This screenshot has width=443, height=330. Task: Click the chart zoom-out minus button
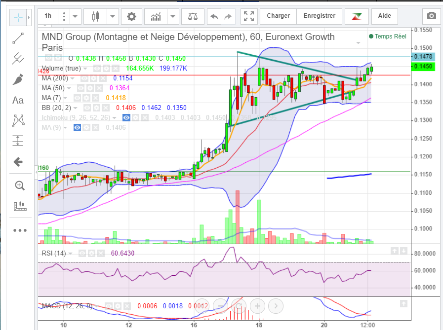point(221,306)
